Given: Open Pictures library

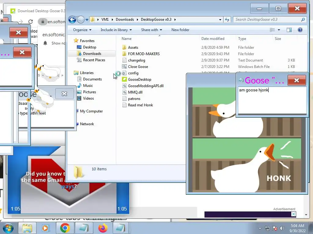Looking at the screenshot, I should coord(90,92).
